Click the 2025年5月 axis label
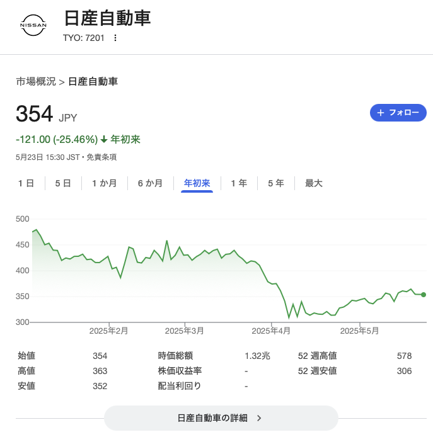The height and width of the screenshot is (437, 433). 360,331
